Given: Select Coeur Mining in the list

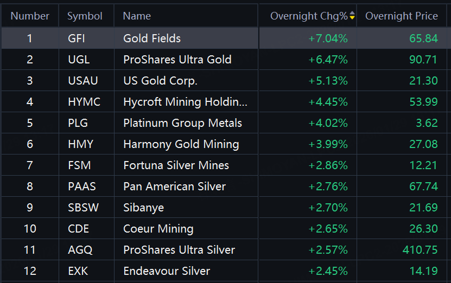Looking at the screenshot, I should point(158,229).
